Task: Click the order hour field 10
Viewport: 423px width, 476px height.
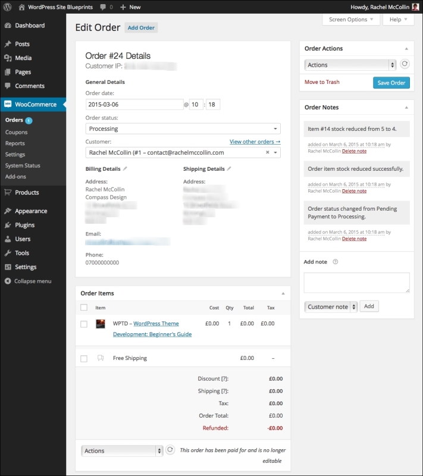Action: pyautogui.click(x=196, y=105)
